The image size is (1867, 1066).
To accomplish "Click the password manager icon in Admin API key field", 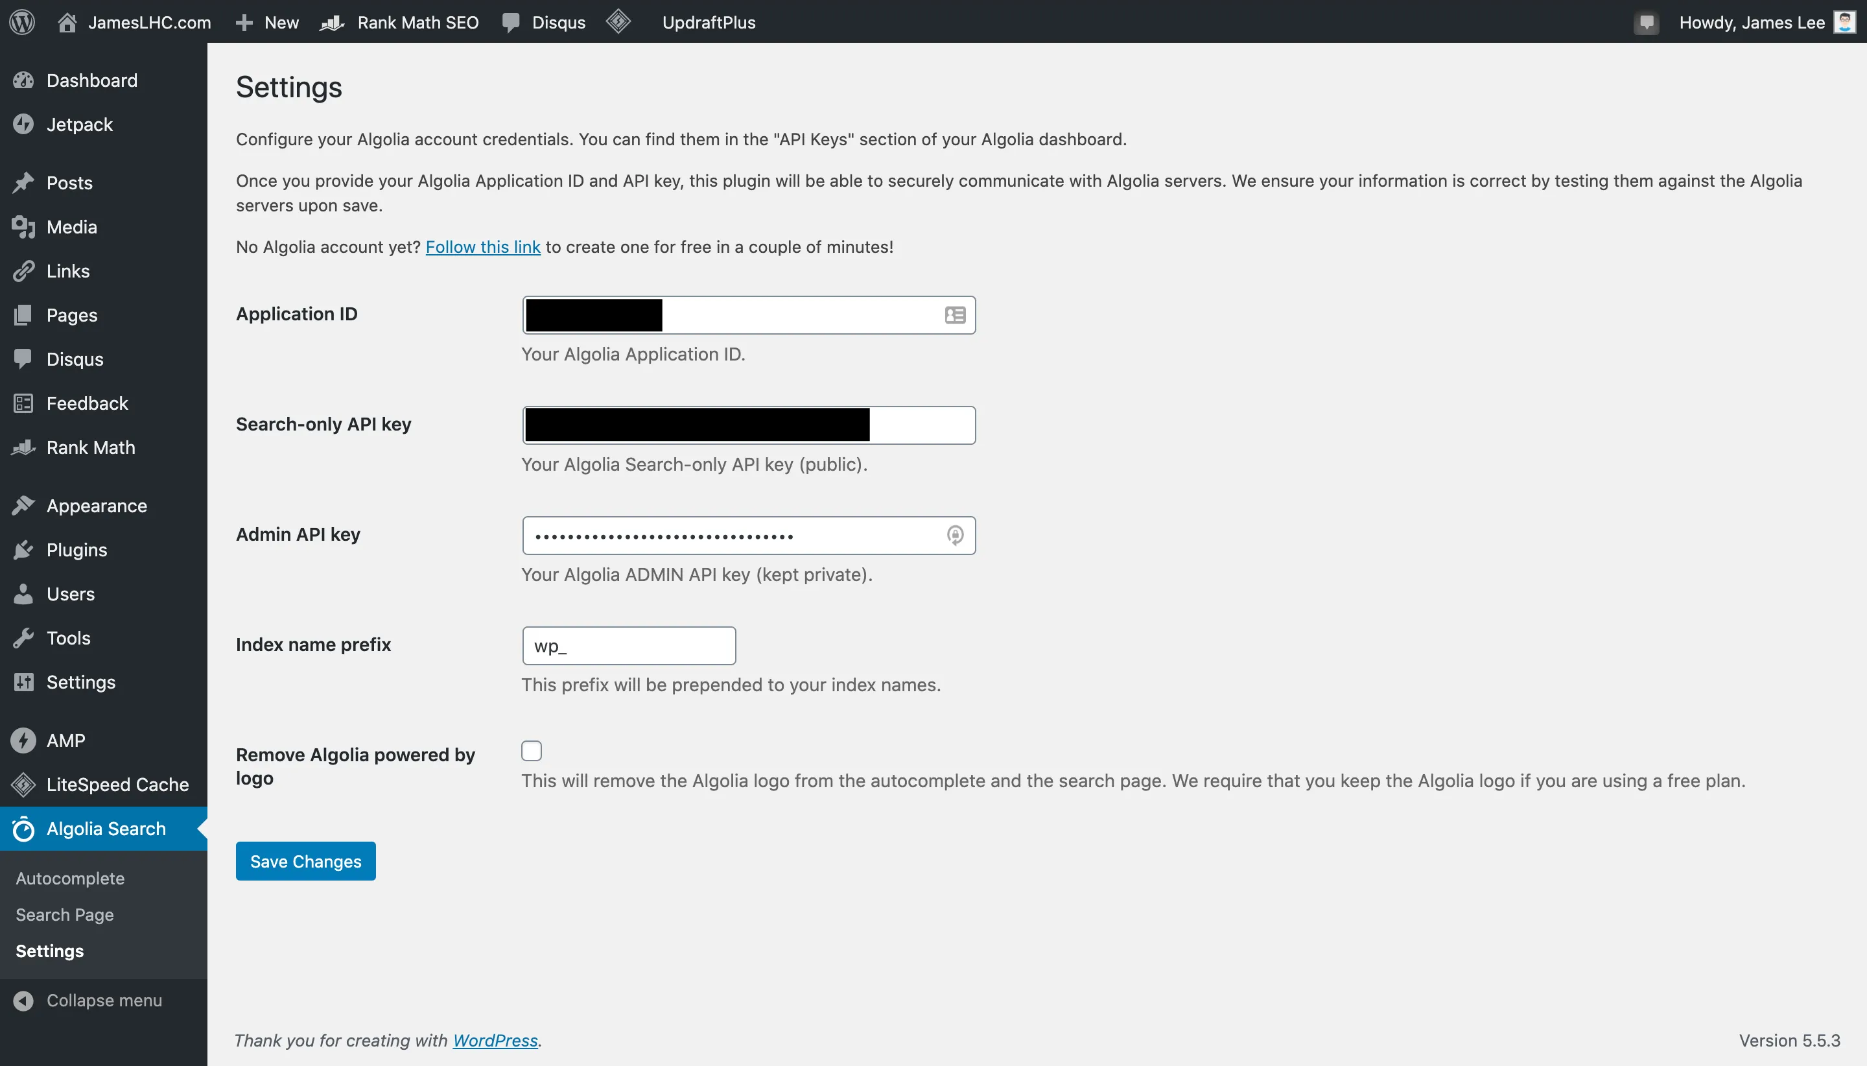I will point(955,535).
